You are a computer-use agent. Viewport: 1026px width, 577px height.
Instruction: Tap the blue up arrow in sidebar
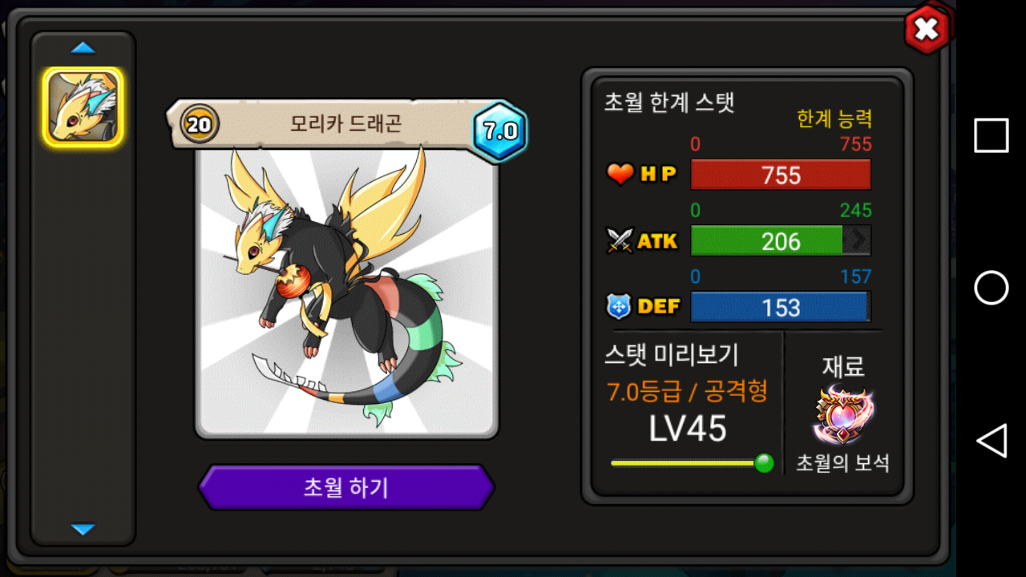[x=83, y=48]
